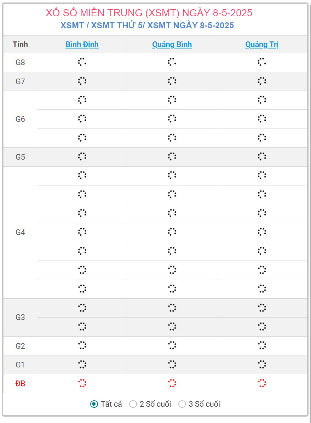Viewport: 311px width, 423px height.
Task: Click the G5 loading spinner for Quảng Trị
Action: [261, 156]
